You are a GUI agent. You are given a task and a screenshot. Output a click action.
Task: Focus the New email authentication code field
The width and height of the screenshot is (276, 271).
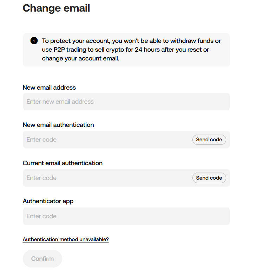(107, 140)
